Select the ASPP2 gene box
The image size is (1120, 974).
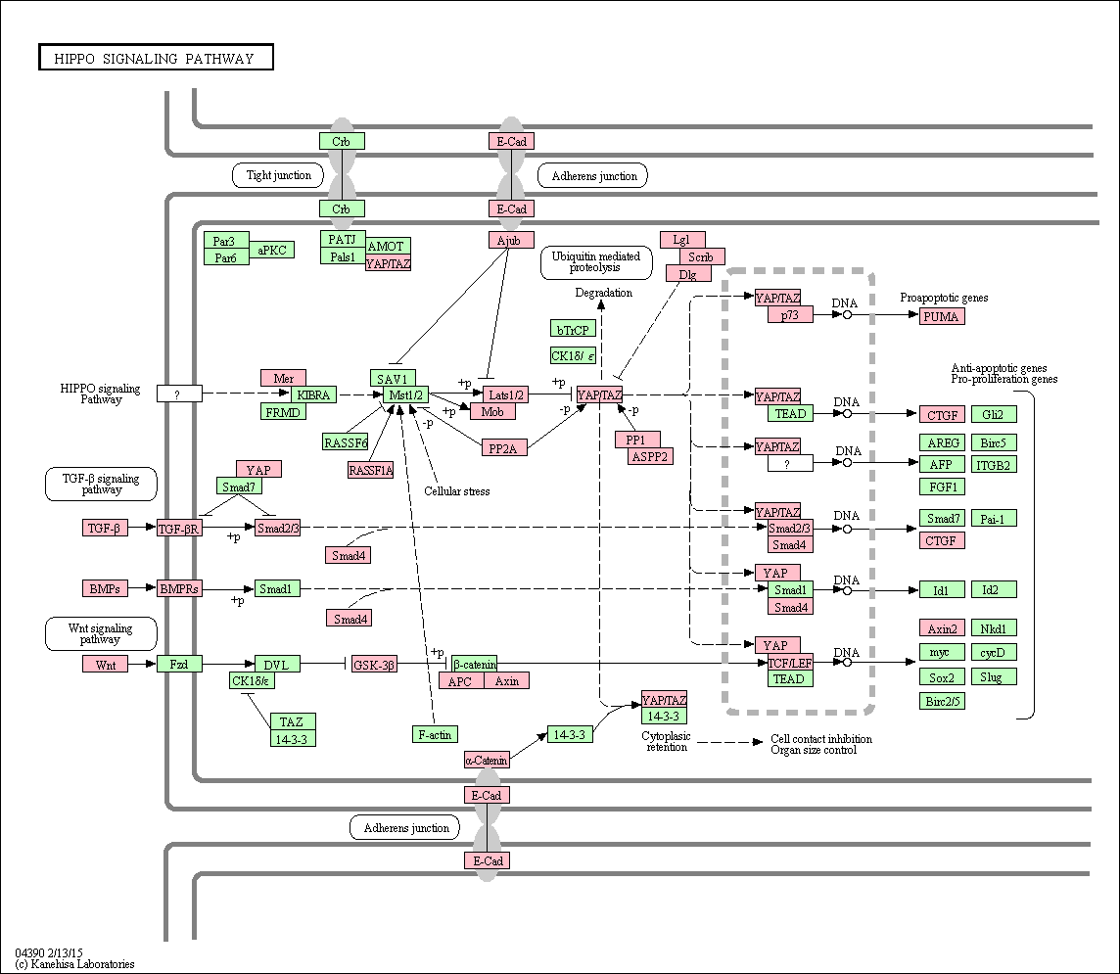[x=651, y=457]
